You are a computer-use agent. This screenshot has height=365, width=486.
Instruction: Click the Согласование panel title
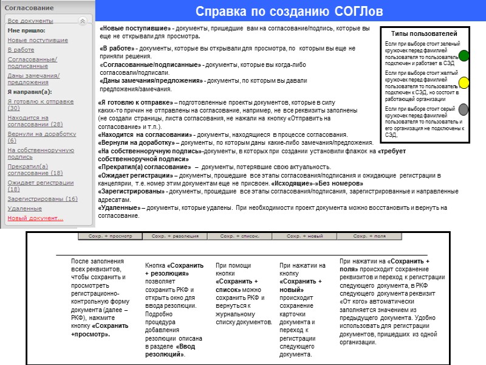29,8
